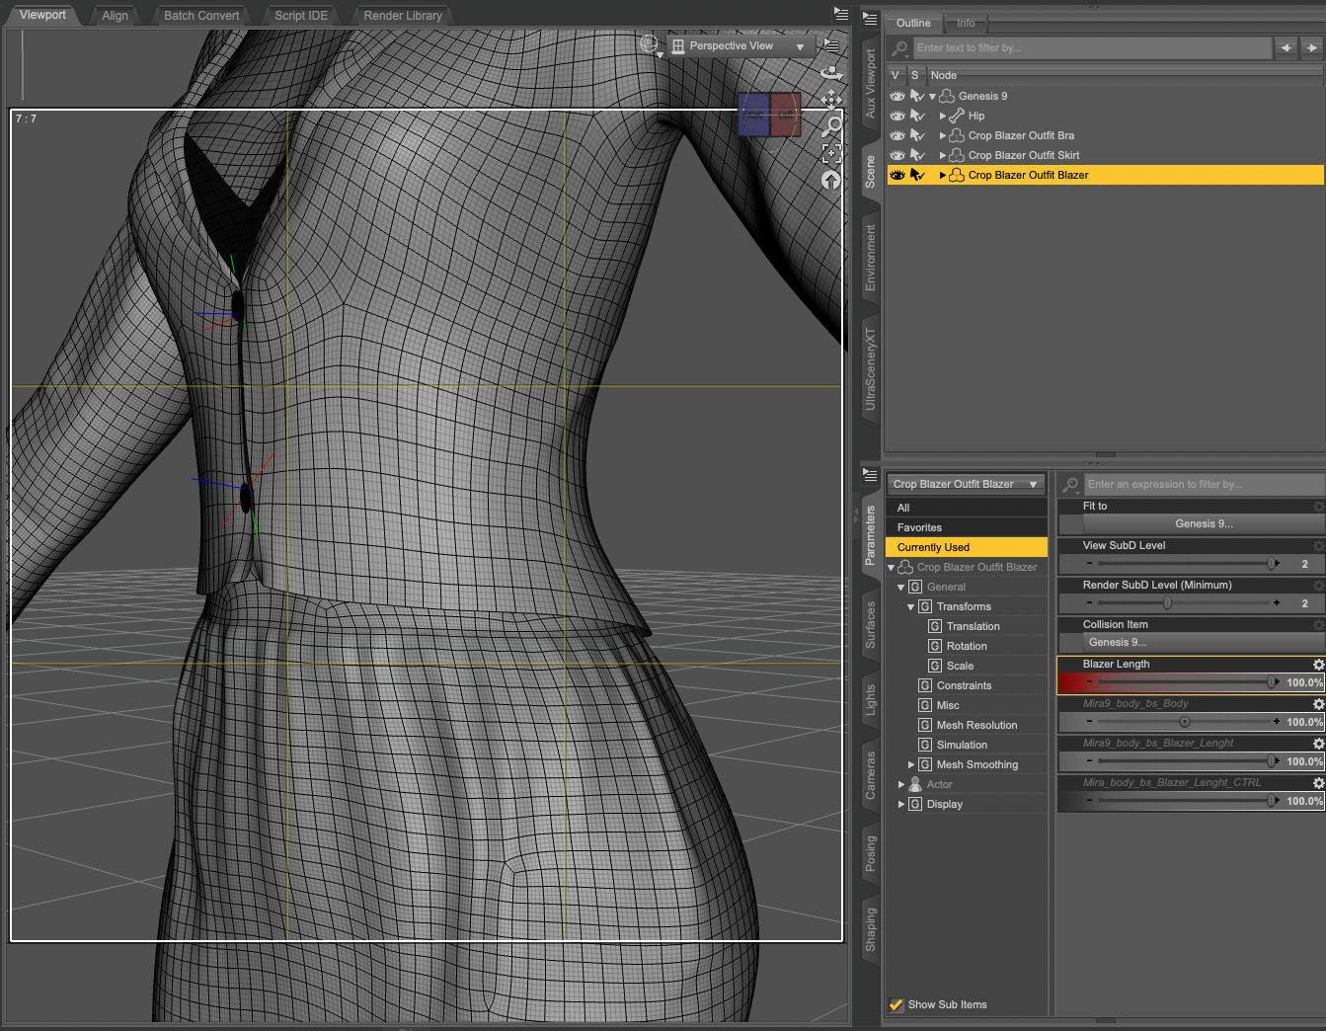
Task: Open the Surfaces side tab
Action: (870, 623)
